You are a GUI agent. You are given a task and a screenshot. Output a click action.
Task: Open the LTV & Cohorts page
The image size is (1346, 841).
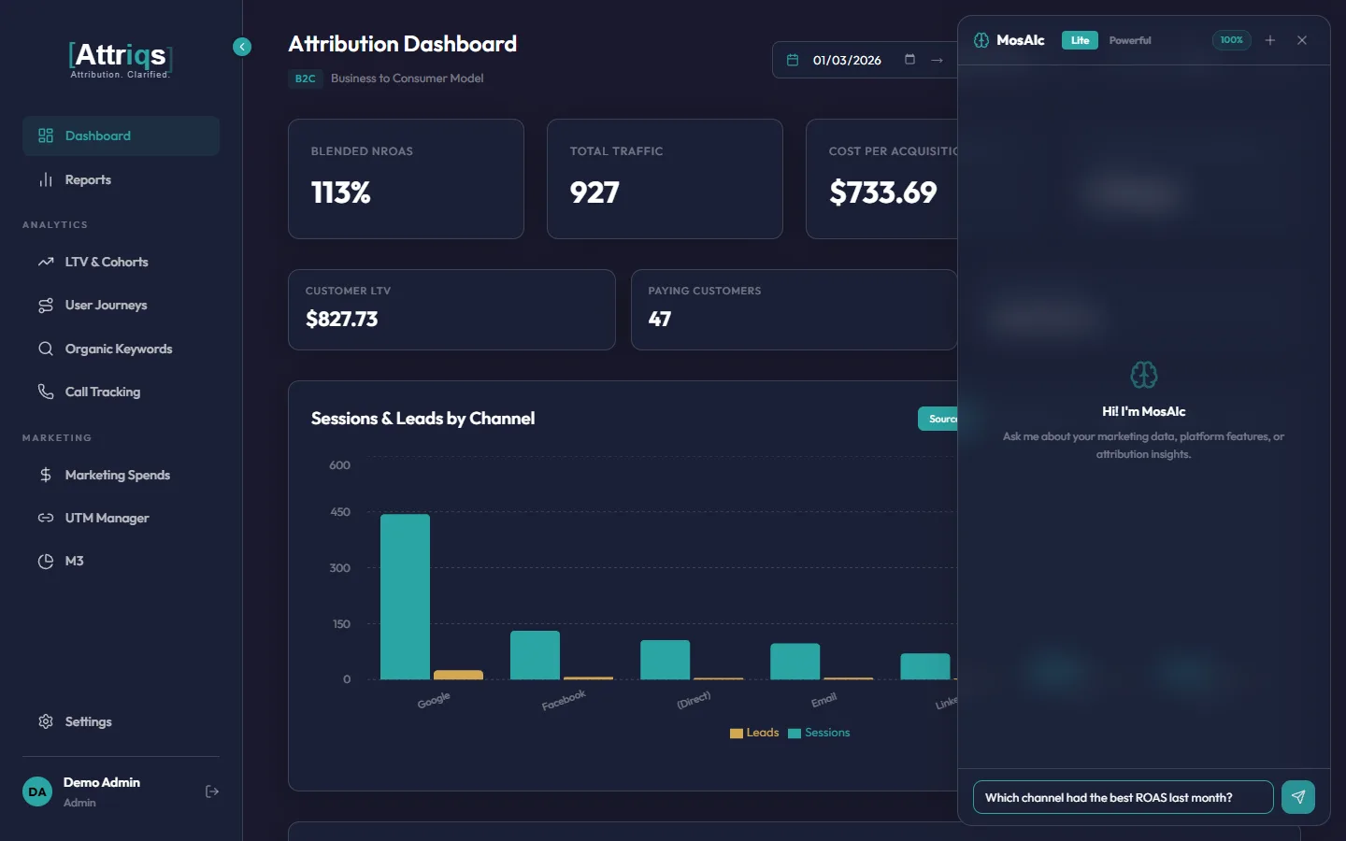(x=107, y=262)
